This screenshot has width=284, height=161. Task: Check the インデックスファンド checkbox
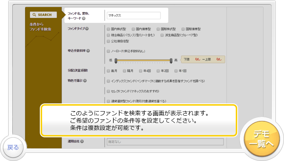pyautogui.click(x=108, y=81)
